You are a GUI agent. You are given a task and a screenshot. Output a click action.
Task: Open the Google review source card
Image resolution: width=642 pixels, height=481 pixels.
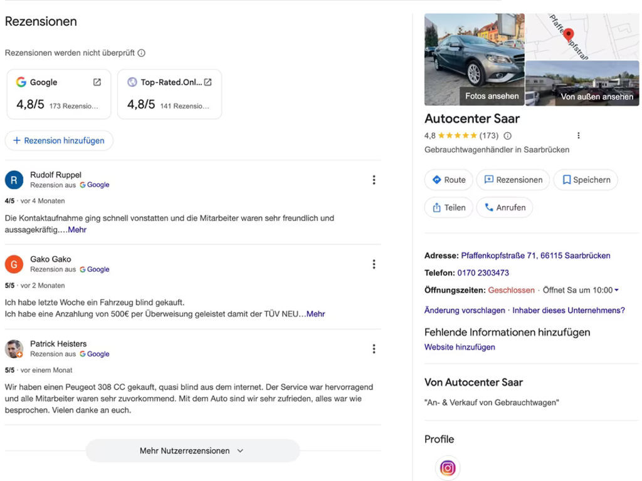click(x=59, y=94)
